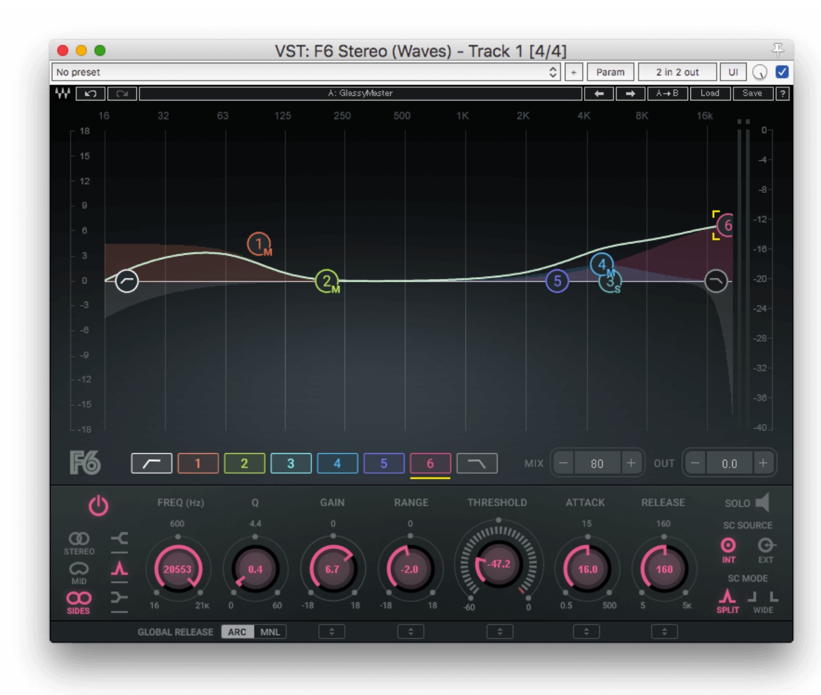Viewport: 821px width, 695px height.
Task: Select band 5 node on the EQ graph
Action: (x=557, y=281)
